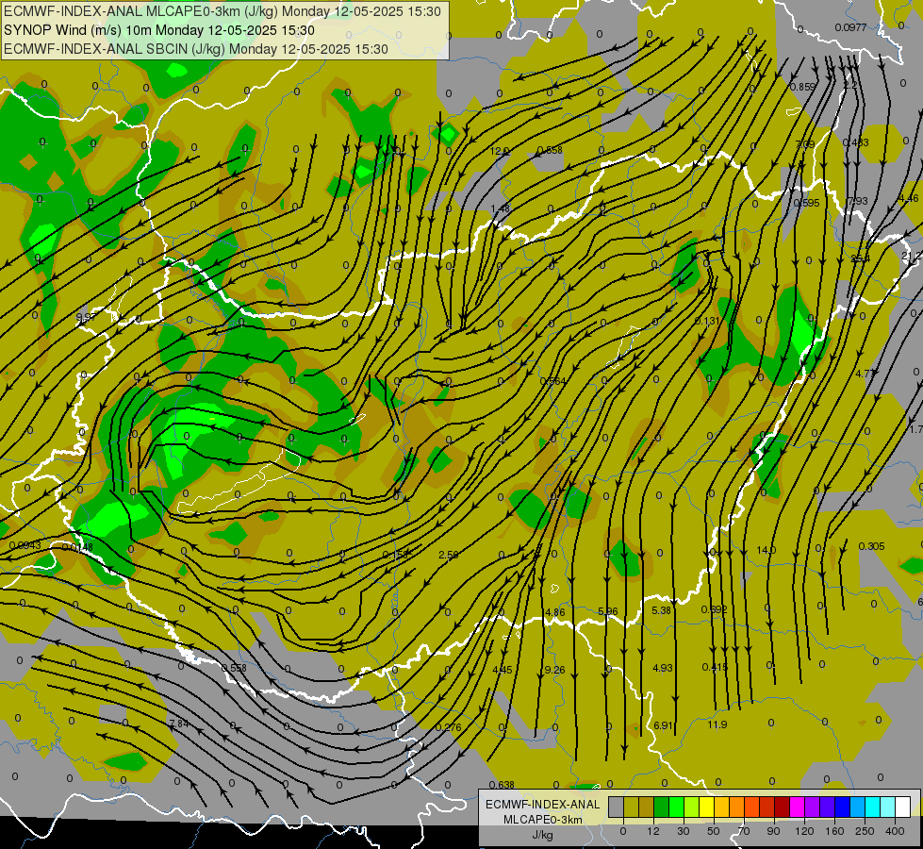Click the legend tick label 50
This screenshot has height=849, width=923.
pos(714,831)
